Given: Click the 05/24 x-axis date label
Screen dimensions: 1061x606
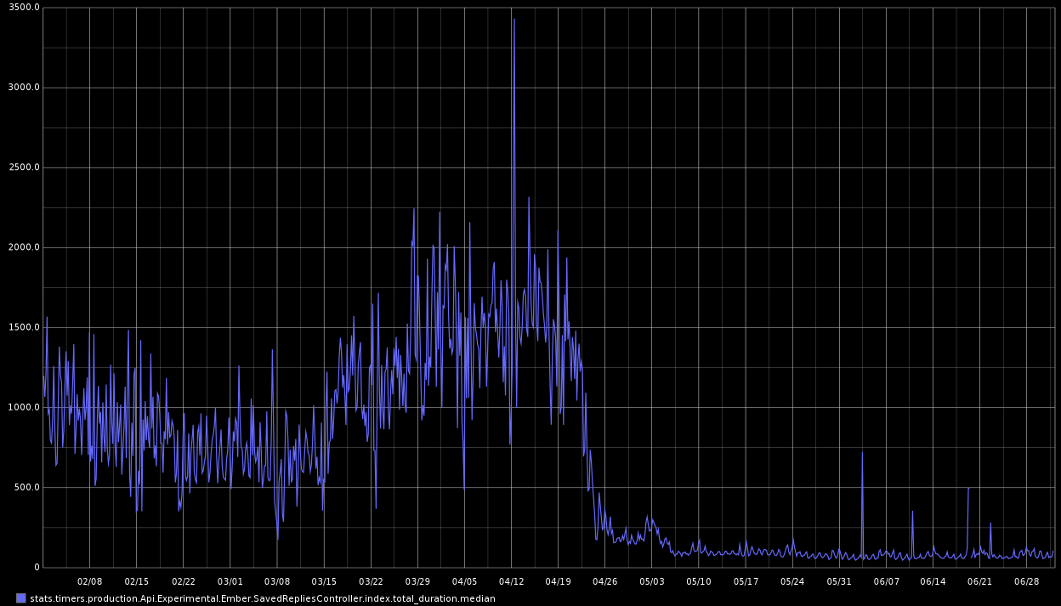Looking at the screenshot, I should point(792,581).
